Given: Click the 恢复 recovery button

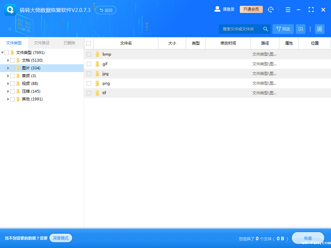Looking at the screenshot, I should click(307, 238).
